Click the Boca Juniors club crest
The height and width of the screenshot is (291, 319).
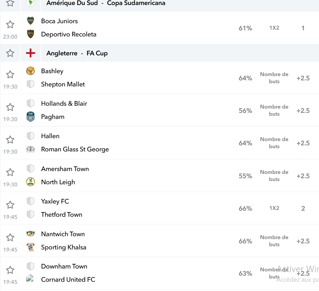point(30,21)
